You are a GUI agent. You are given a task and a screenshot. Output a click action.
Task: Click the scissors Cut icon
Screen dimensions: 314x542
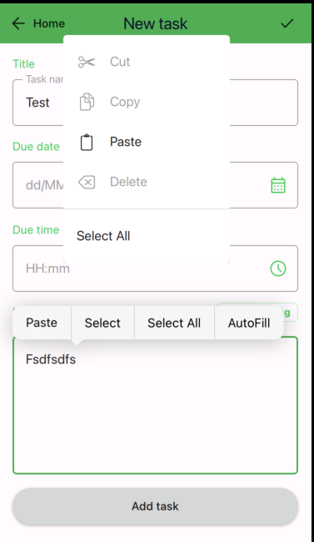point(87,62)
